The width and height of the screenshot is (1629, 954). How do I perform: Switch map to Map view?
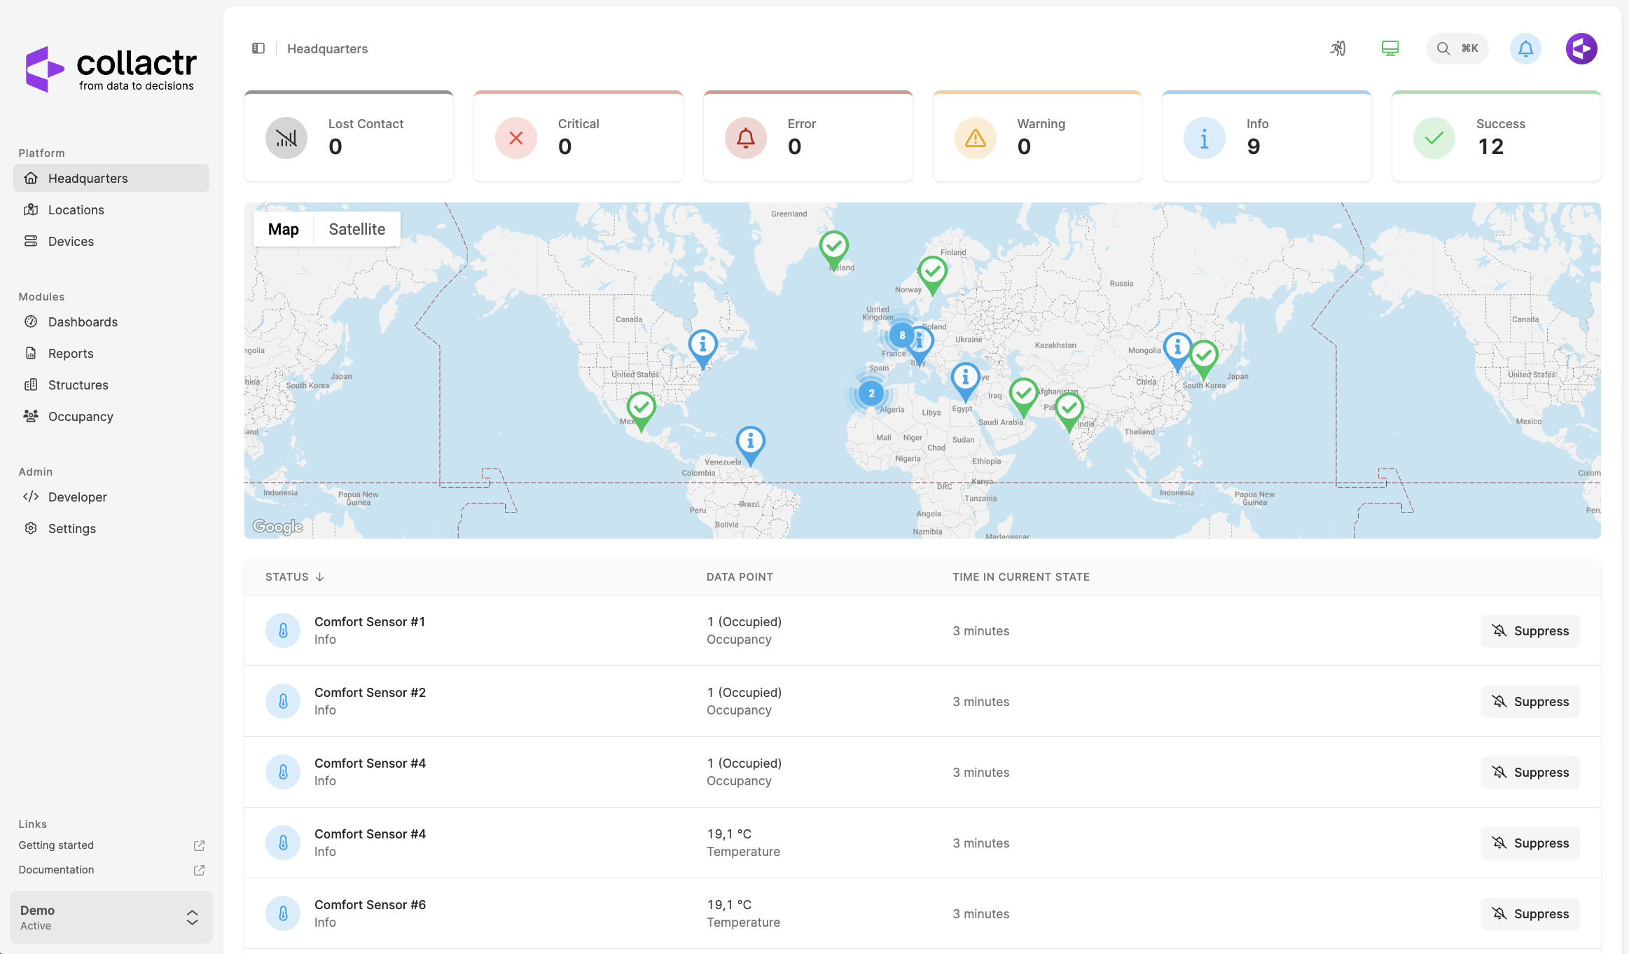point(283,229)
